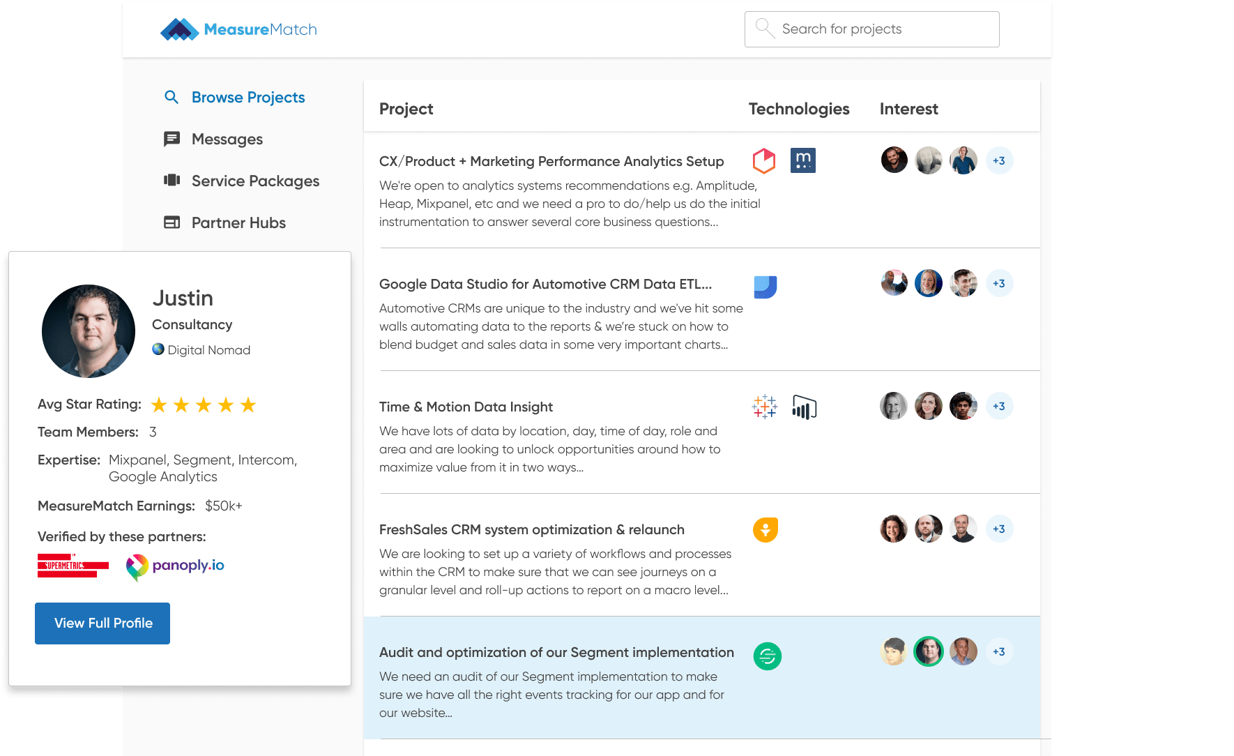Open the Messages menu item
Screen dimensions: 1234x756
(x=227, y=139)
